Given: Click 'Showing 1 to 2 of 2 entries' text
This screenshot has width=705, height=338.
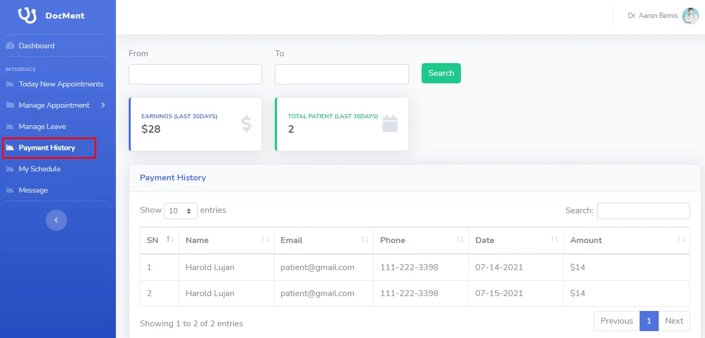Looking at the screenshot, I should click(191, 324).
